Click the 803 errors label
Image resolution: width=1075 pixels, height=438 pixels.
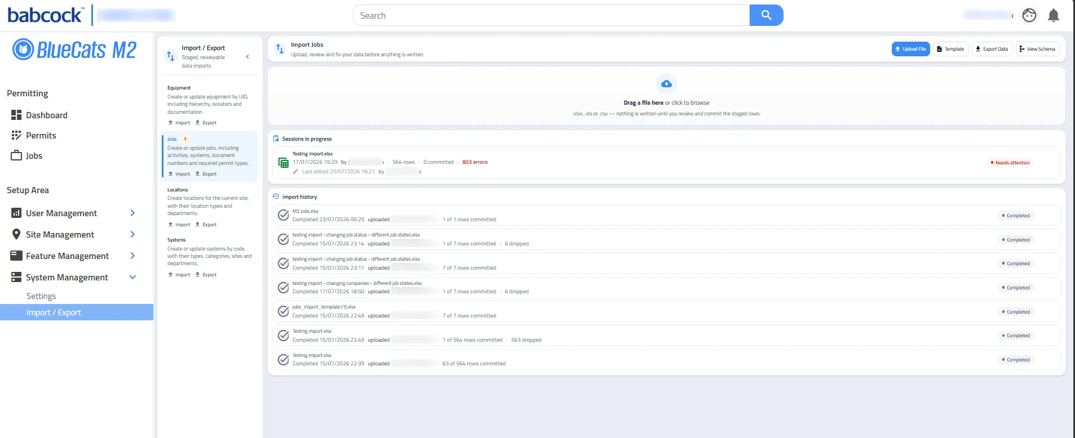[475, 162]
